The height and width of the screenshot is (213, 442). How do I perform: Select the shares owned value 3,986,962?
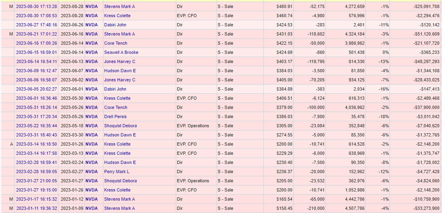(x=355, y=43)
